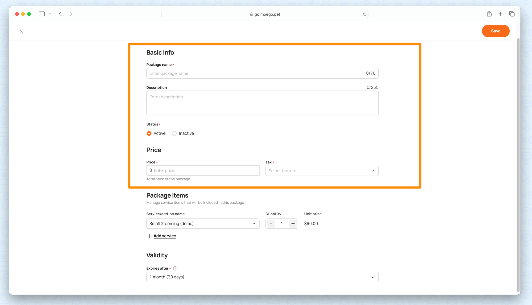The image size is (532, 305).
Task: Open the Select tax rate dropdown
Action: click(x=322, y=171)
